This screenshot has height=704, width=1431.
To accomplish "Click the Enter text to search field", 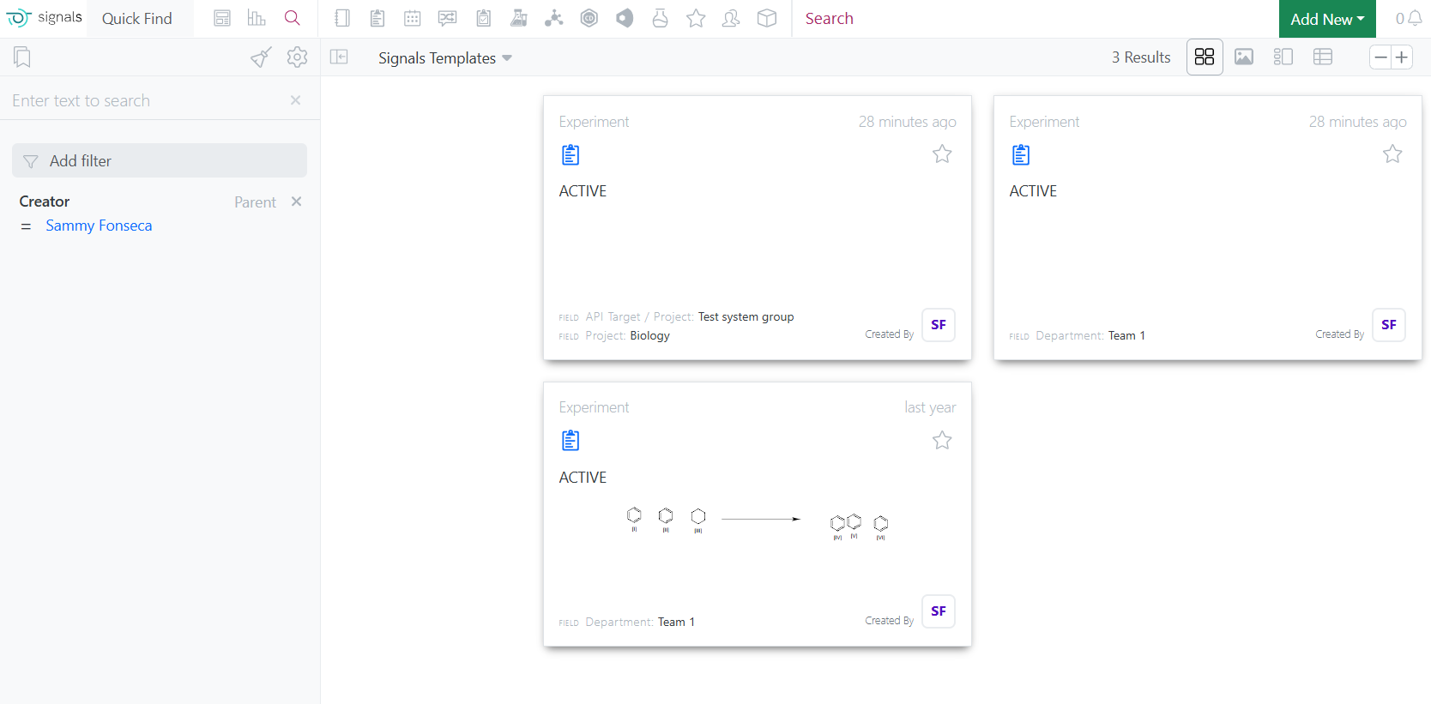I will click(146, 100).
